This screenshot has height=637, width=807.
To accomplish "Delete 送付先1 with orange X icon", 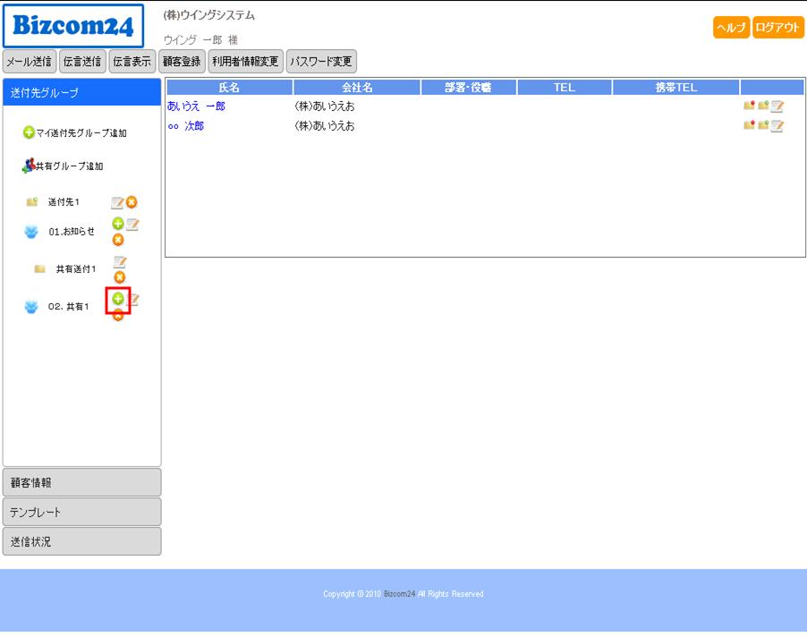I will point(132,203).
